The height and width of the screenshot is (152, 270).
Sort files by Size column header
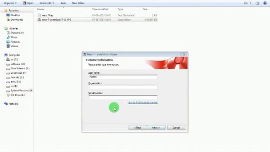[145, 9]
